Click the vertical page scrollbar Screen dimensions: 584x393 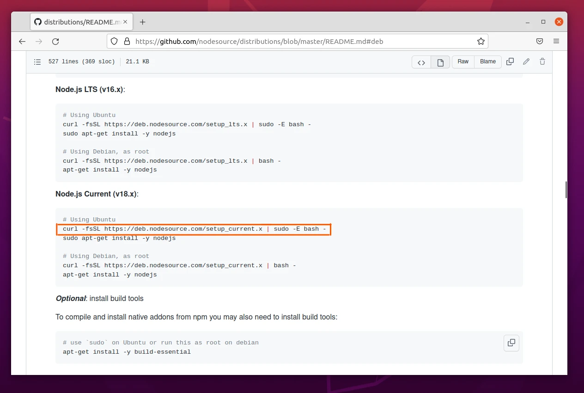point(566,190)
